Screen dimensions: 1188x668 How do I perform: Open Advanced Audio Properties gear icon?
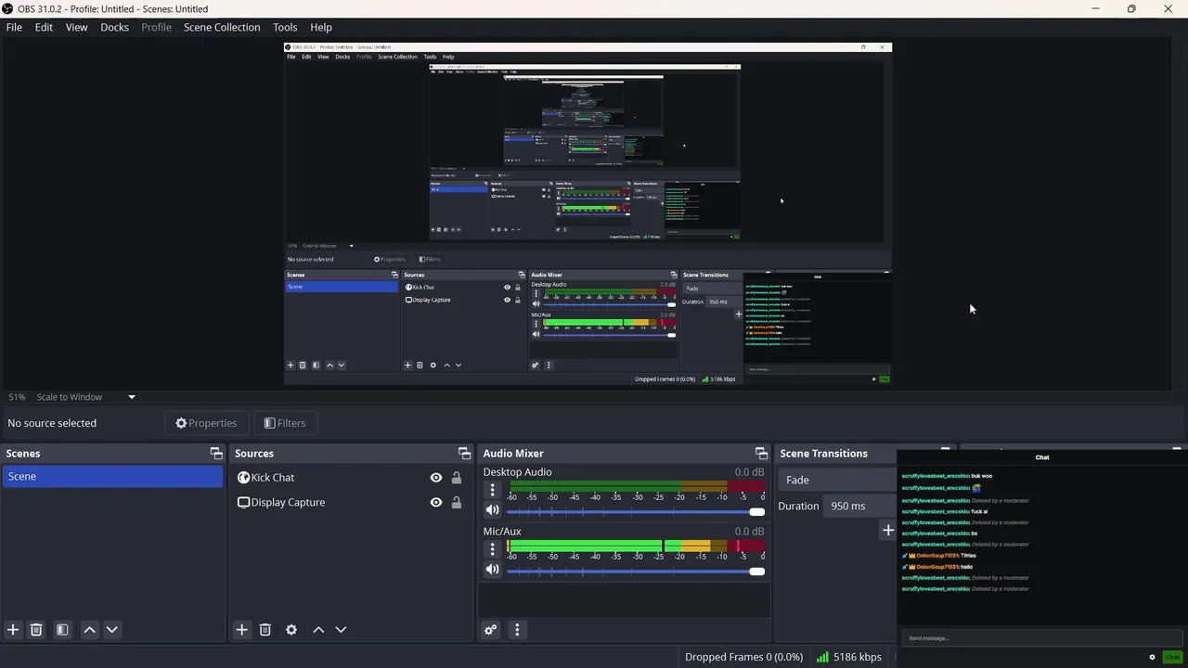(491, 631)
